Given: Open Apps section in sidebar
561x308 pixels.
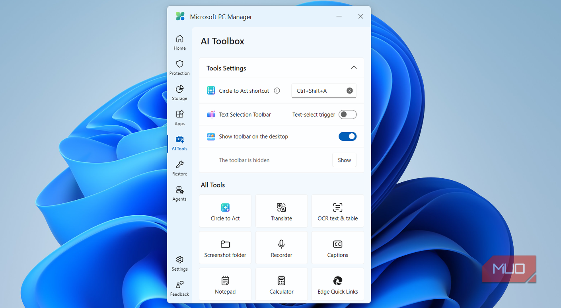Looking at the screenshot, I should pos(179,118).
